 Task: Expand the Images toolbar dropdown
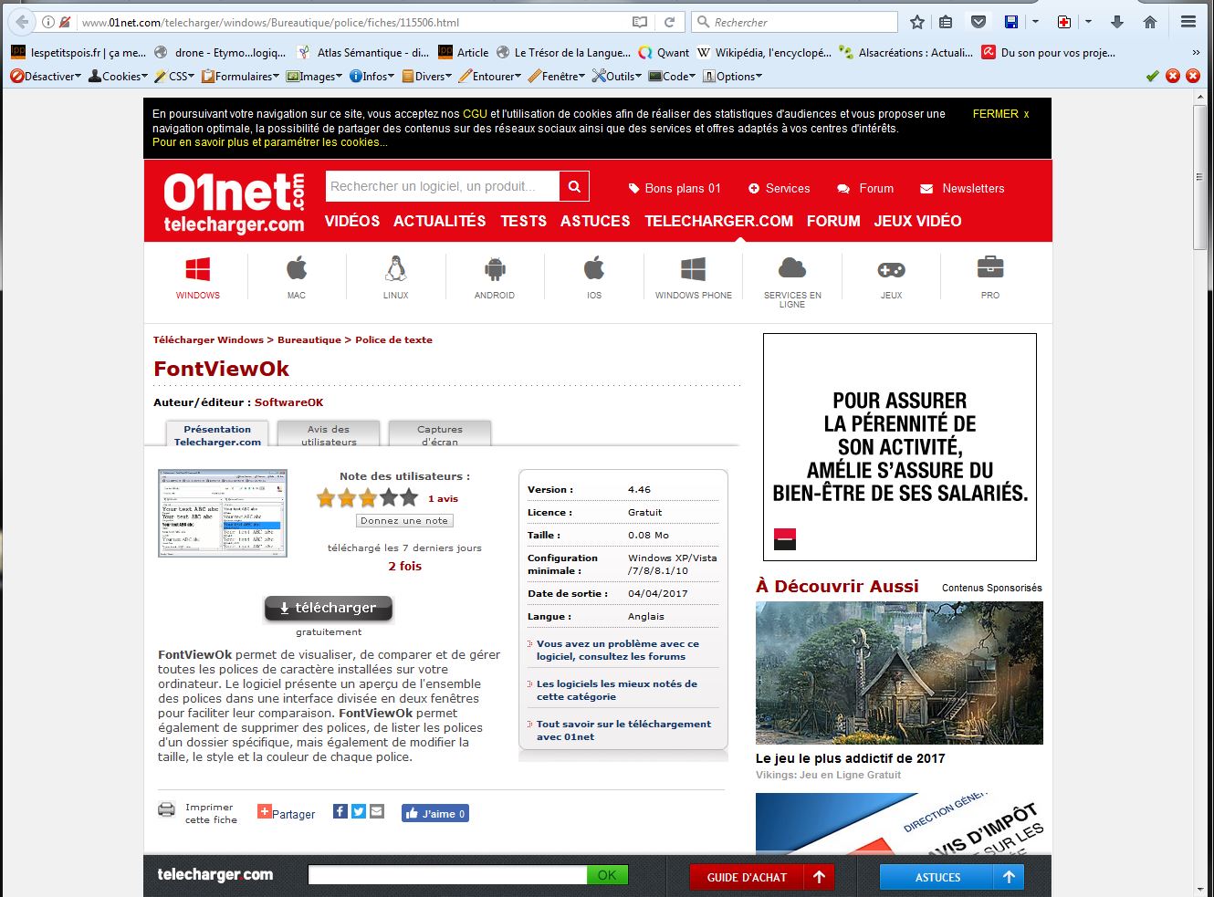[314, 77]
